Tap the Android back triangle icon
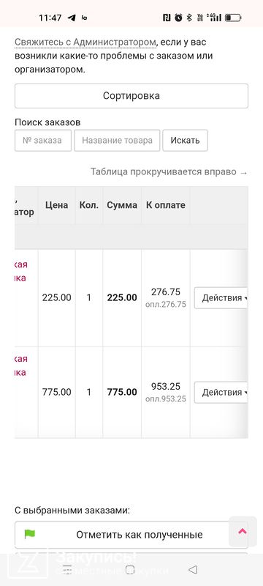Viewport: 263px width, 586px height. [193, 570]
